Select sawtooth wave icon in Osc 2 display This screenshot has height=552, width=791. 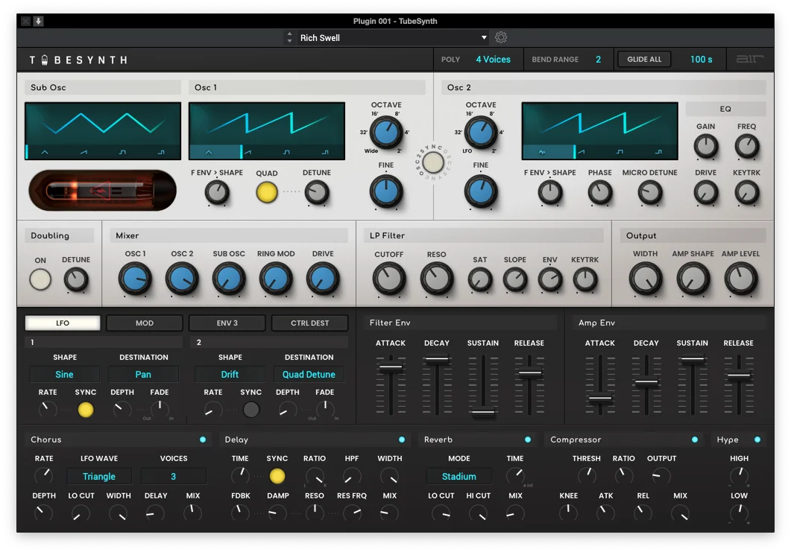coord(582,152)
